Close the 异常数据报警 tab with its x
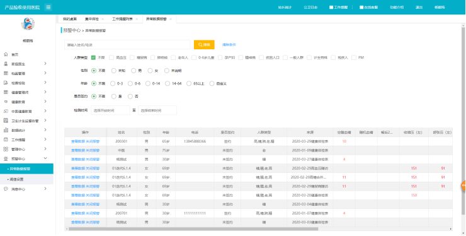 tap(171, 19)
